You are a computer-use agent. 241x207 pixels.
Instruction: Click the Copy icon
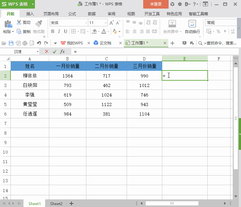tap(19, 31)
